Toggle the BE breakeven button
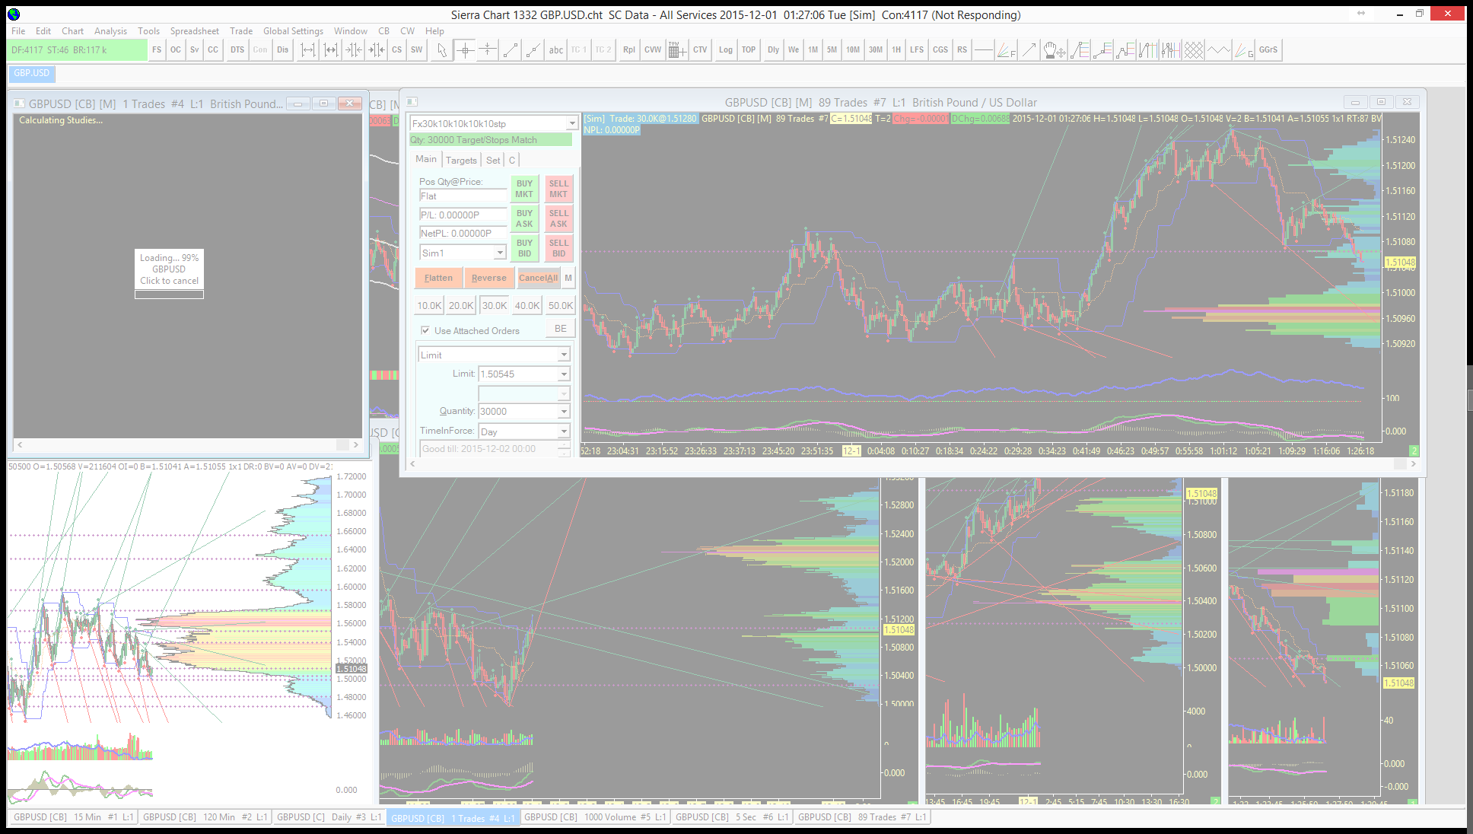This screenshot has width=1473, height=834. pyautogui.click(x=561, y=329)
